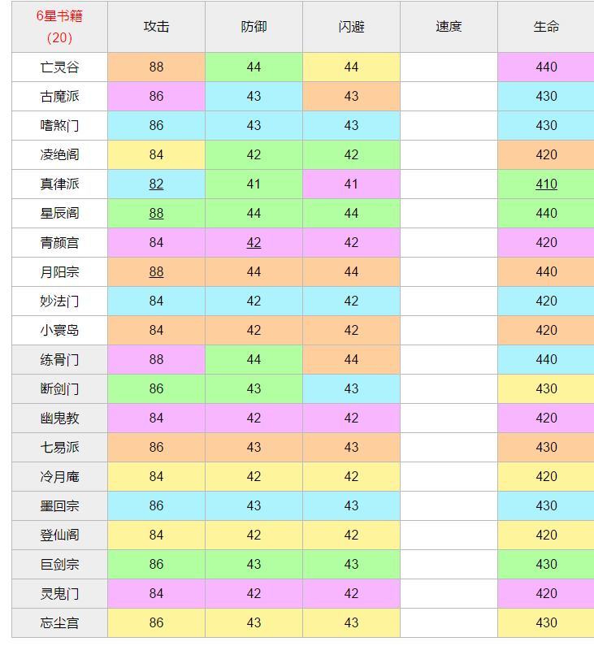Select the 练骨门 row label
Screen dimensions: 594x646
pyautogui.click(x=60, y=360)
